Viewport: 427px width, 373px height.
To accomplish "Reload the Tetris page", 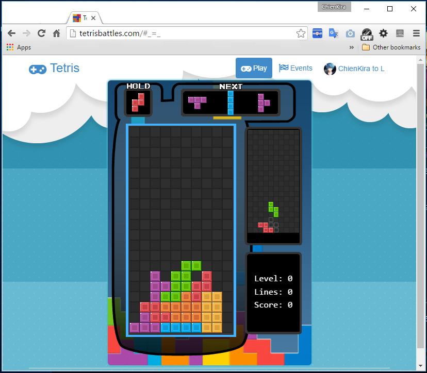I will tap(41, 33).
